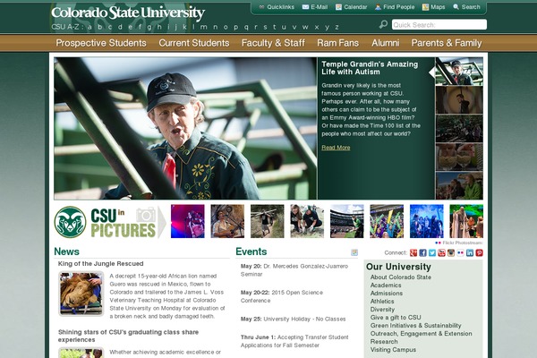537x358 pixels.
Task: Click Read More on Temple Grandin story
Action: (336, 148)
